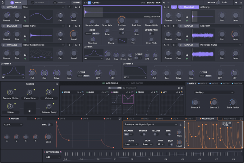The image size is (244, 163).
Task: Open the mod panels settings gear icon
Action: (x=179, y=88)
